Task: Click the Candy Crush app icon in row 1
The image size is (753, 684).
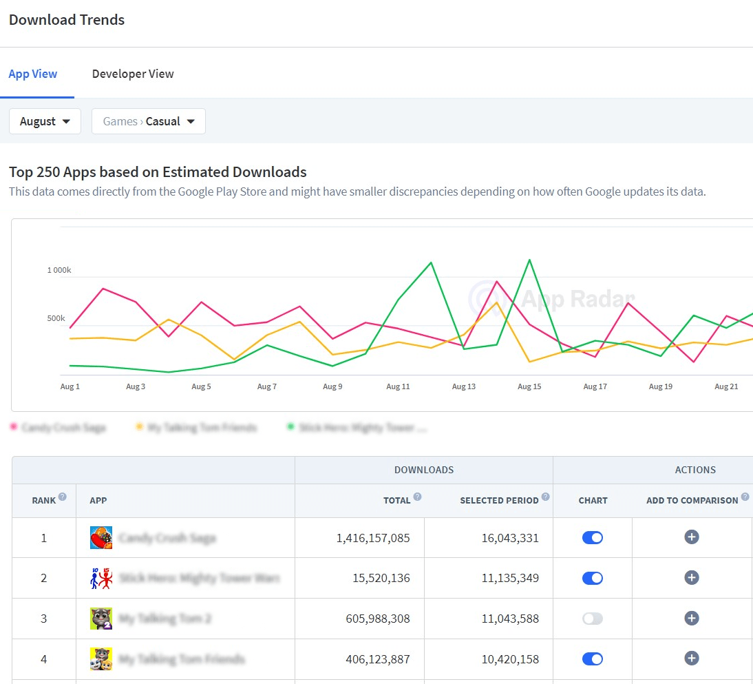Action: pyautogui.click(x=101, y=537)
